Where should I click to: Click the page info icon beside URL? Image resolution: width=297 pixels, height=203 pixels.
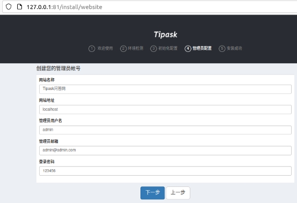19,7
